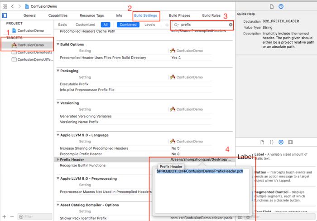Switch to Combined view
Viewport: 317px width, 221px height.
click(x=128, y=25)
